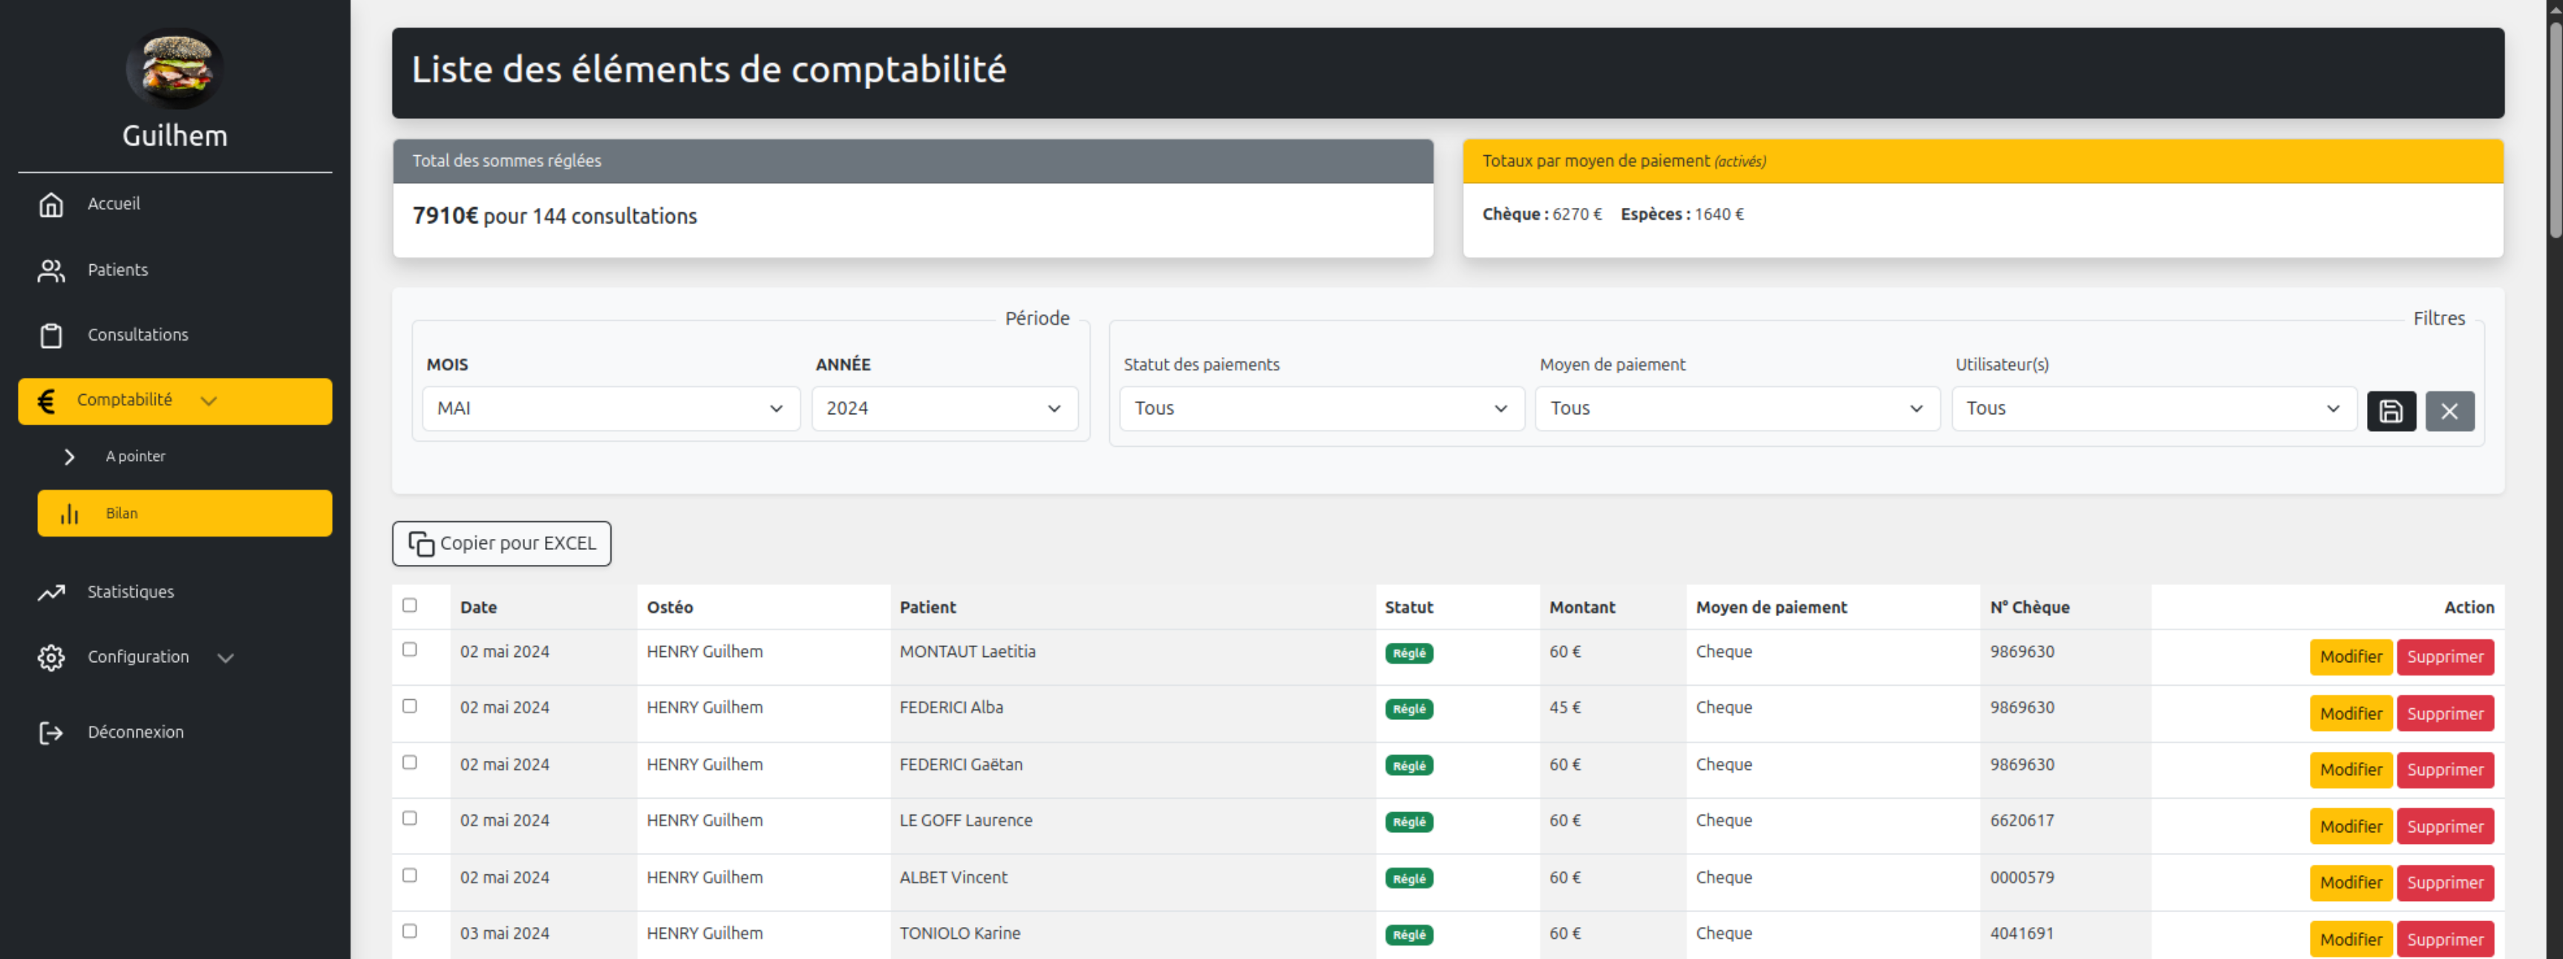Click the people icon beside Patients
This screenshot has height=959, width=2563.
click(50, 271)
